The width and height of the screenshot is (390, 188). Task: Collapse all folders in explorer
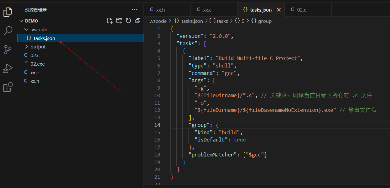(x=138, y=21)
